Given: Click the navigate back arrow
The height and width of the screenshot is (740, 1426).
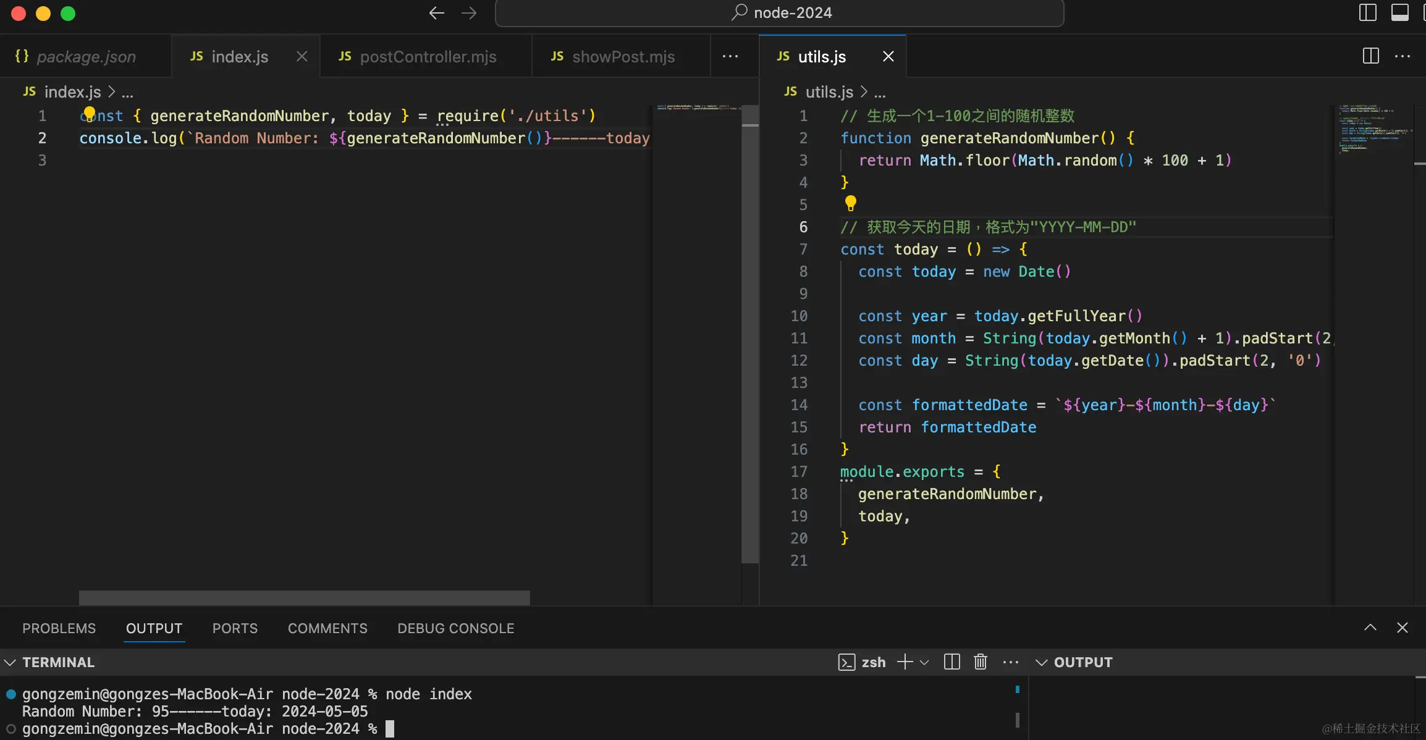Looking at the screenshot, I should 436,13.
